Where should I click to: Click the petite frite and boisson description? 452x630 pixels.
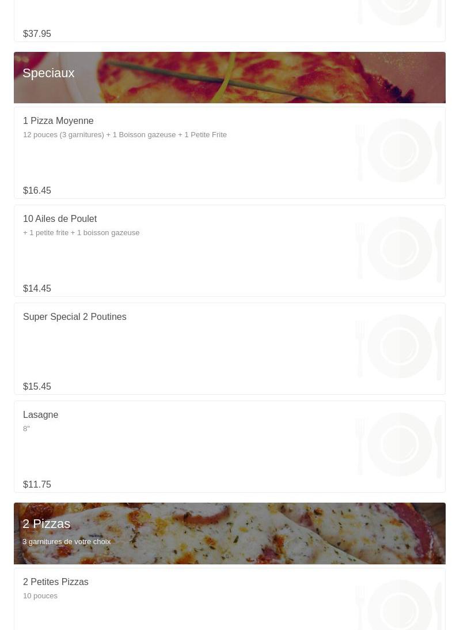pos(81,233)
